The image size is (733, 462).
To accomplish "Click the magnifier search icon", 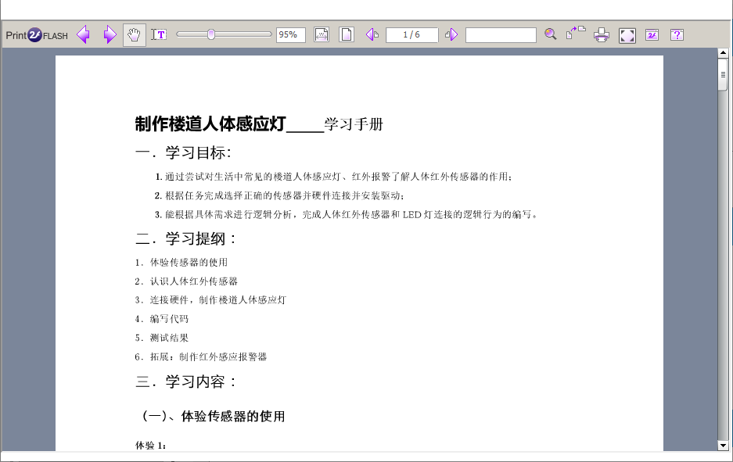I will 551,34.
